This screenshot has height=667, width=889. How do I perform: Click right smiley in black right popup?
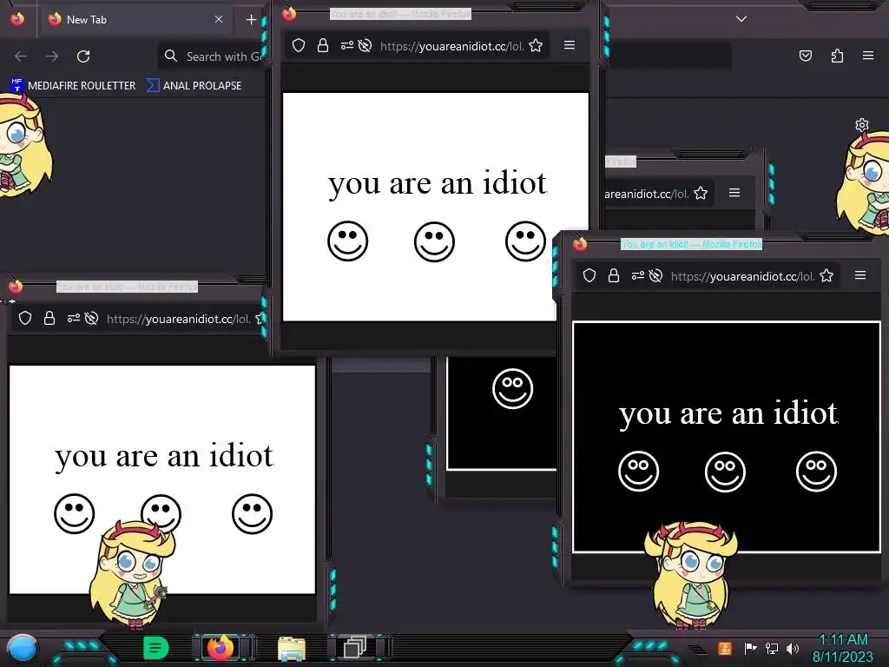(816, 471)
